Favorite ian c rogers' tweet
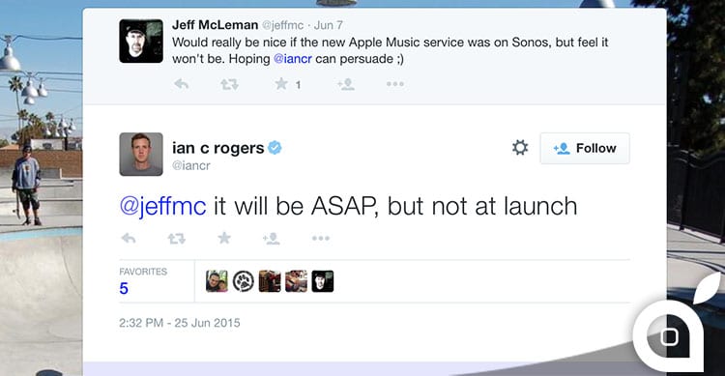 (224, 238)
